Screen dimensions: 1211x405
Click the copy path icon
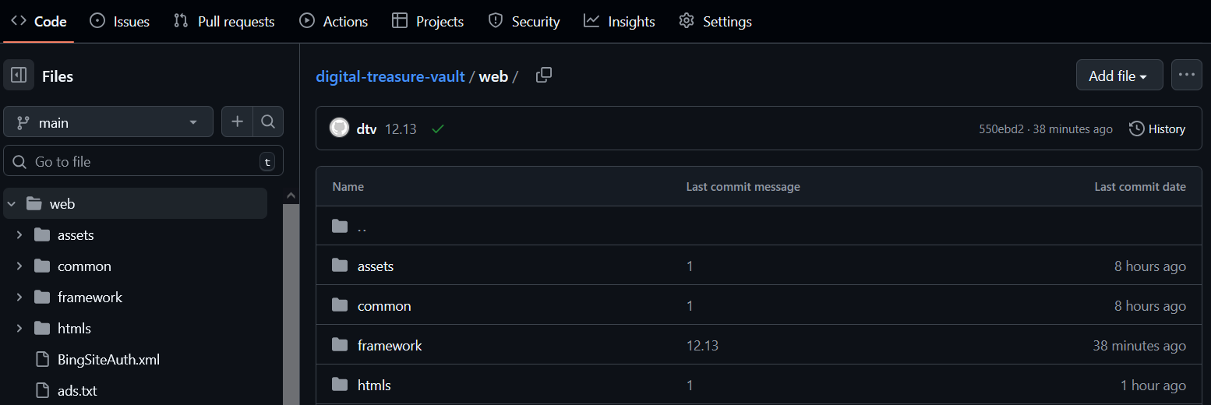[x=544, y=76]
